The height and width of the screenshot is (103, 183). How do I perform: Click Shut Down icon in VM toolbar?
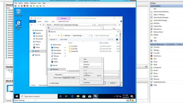coord(25,6)
